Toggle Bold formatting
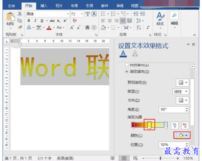202x161 pixels. point(29,21)
